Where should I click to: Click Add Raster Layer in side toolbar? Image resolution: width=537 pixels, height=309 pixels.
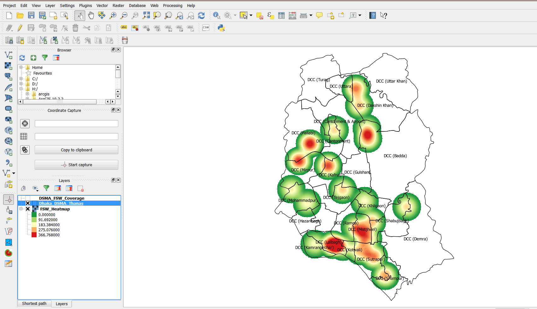[9, 66]
